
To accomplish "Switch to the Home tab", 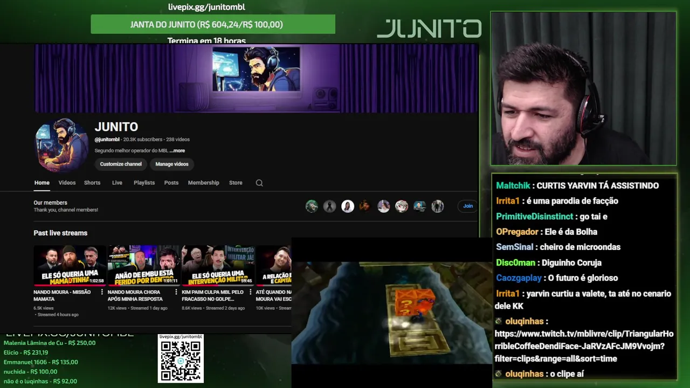I will point(42,183).
